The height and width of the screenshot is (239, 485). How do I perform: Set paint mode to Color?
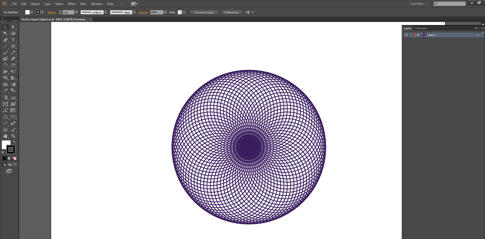[4, 158]
